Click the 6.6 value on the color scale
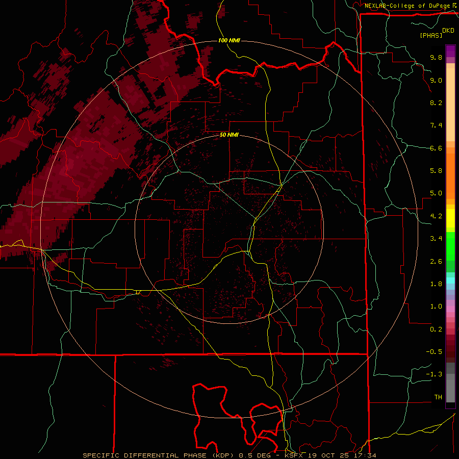The image size is (459, 459). [436, 148]
